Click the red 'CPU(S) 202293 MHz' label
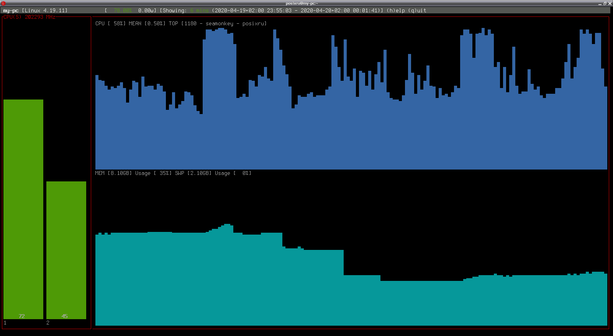This screenshot has width=613, height=336. [29, 17]
